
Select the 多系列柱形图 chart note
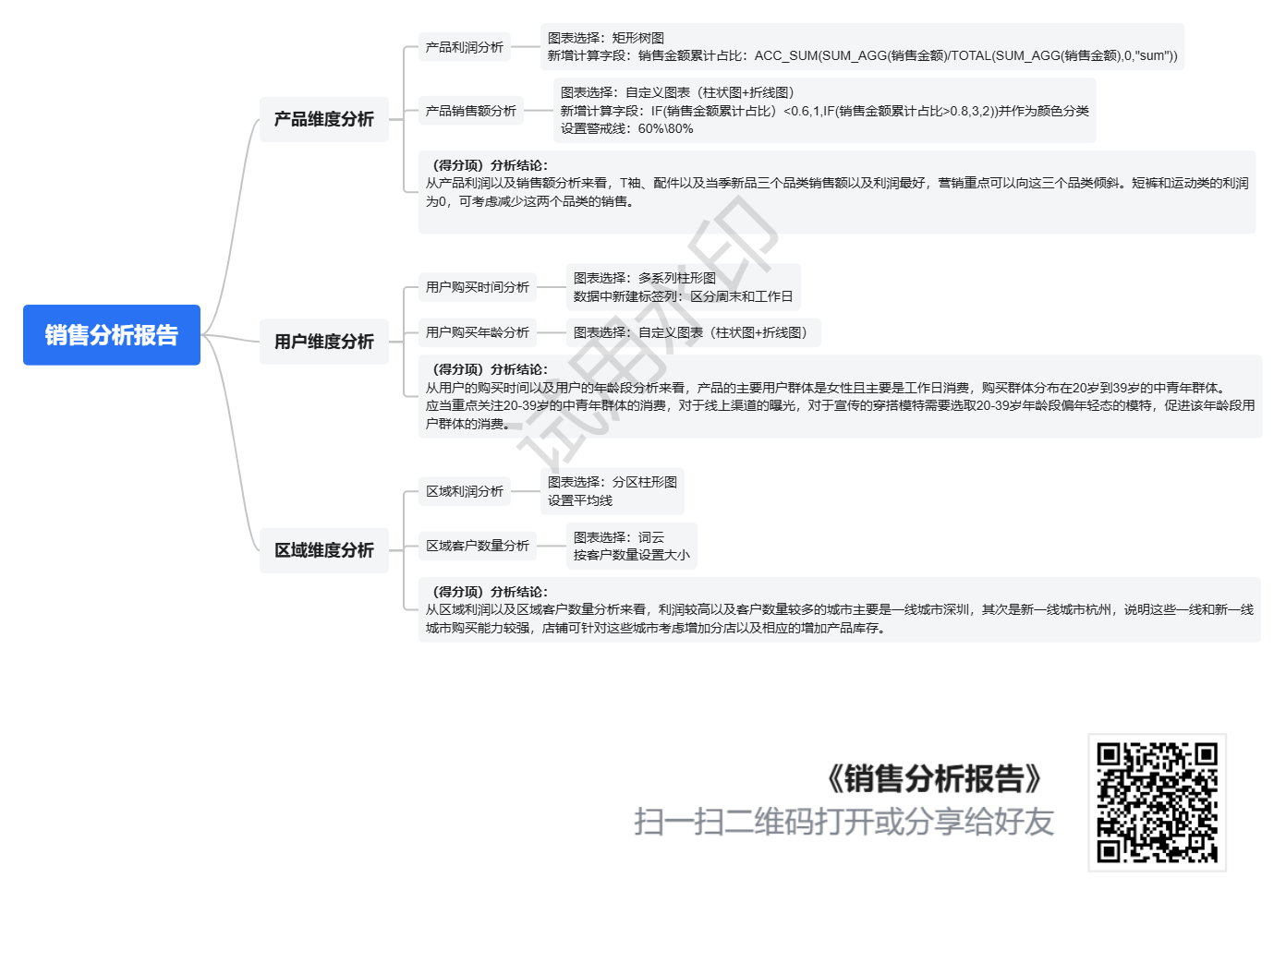pos(683,287)
